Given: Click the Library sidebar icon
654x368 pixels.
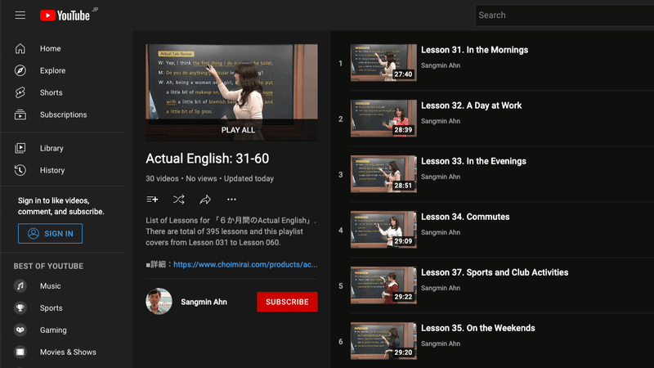Looking at the screenshot, I should pyautogui.click(x=20, y=148).
